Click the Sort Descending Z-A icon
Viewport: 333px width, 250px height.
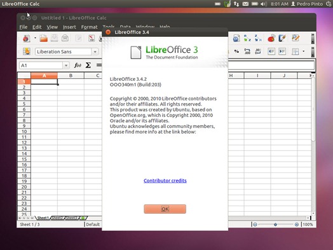click(x=258, y=38)
